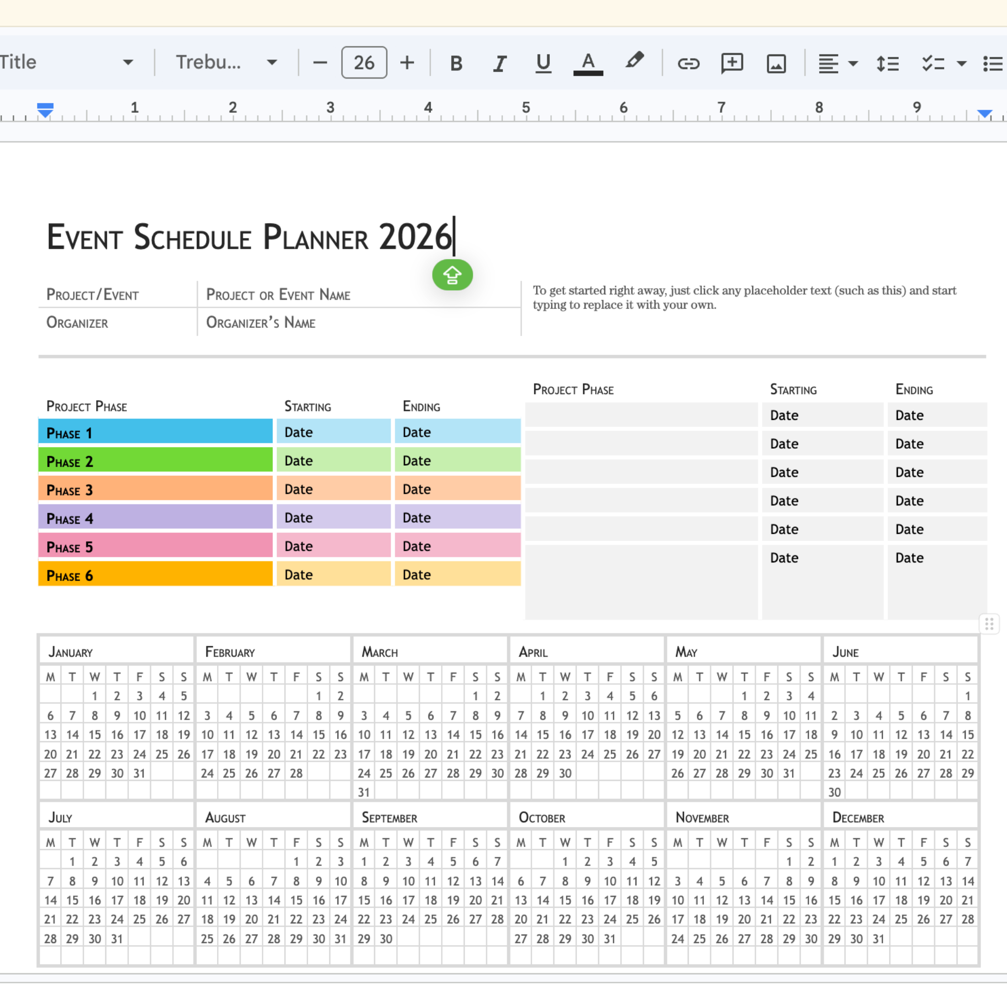This screenshot has height=1007, width=1007.
Task: Click the insert image icon
Action: click(776, 63)
